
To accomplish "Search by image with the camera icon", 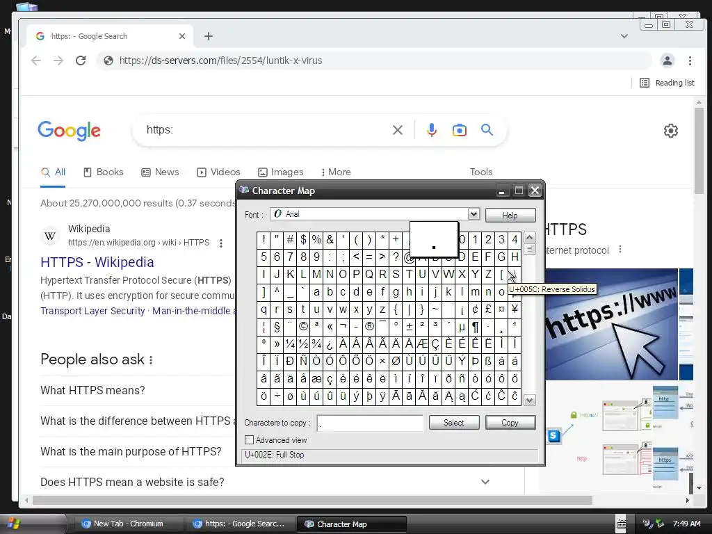I will [x=459, y=130].
